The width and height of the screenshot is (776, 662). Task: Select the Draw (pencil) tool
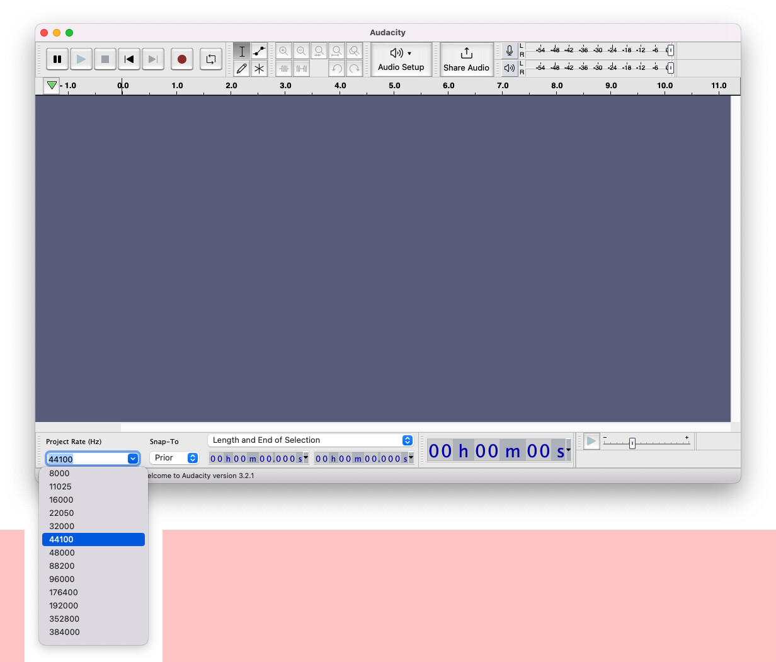point(242,69)
